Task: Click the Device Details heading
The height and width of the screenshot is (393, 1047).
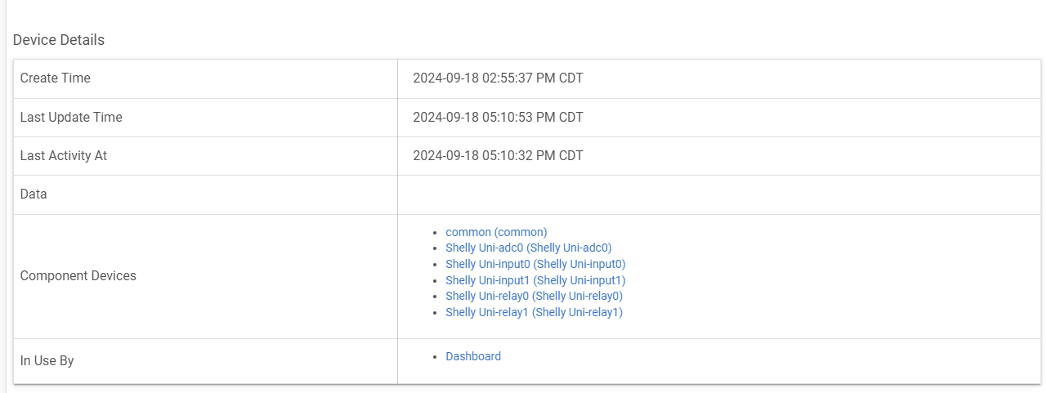Action: [x=59, y=40]
